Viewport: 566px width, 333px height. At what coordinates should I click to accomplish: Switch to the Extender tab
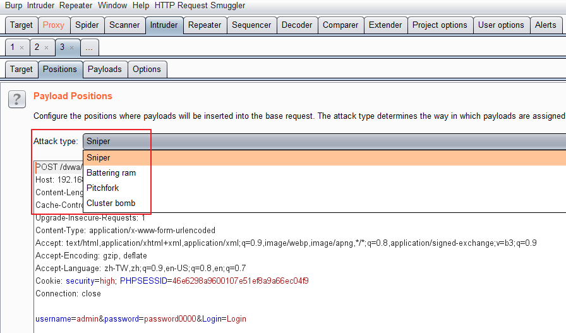[385, 25]
